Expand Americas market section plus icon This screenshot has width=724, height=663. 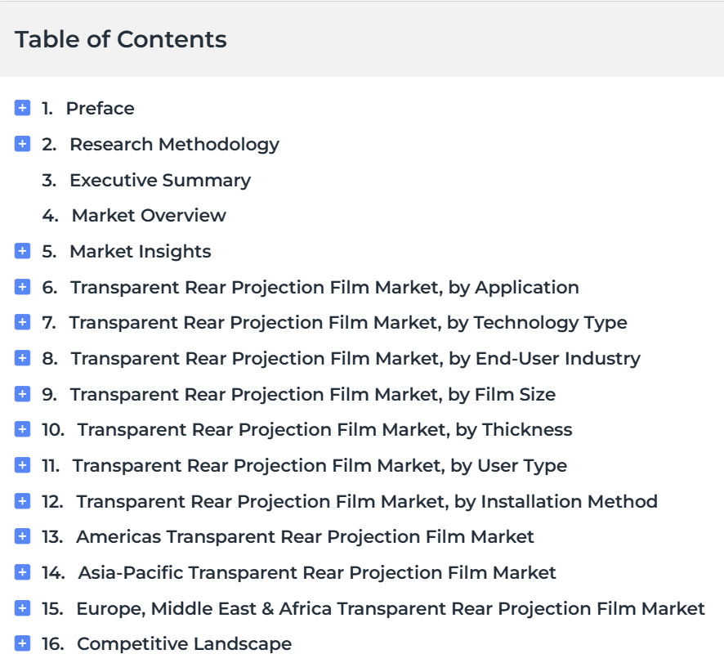(22, 536)
